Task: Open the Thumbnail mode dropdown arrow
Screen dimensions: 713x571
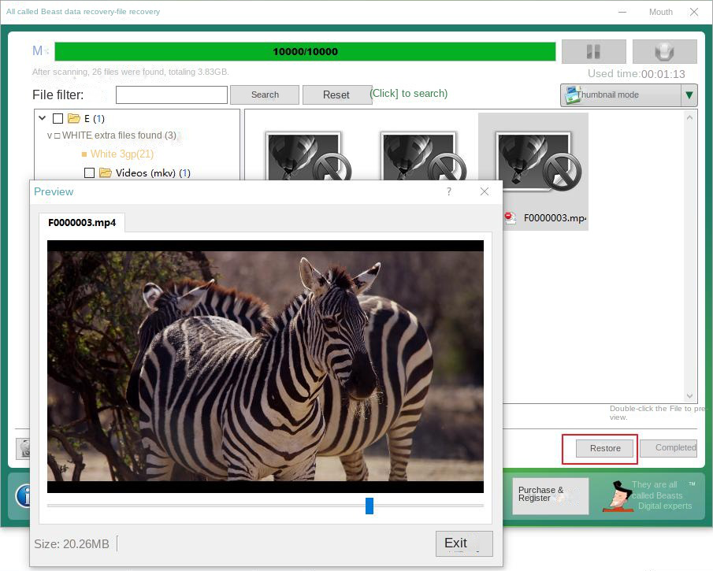Action: pos(689,95)
